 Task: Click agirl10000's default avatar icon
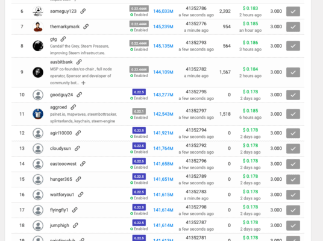(x=38, y=133)
